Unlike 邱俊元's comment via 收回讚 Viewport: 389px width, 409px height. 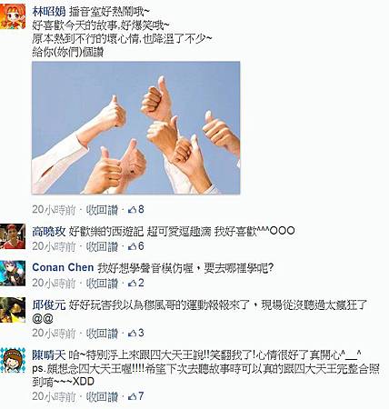(102, 334)
